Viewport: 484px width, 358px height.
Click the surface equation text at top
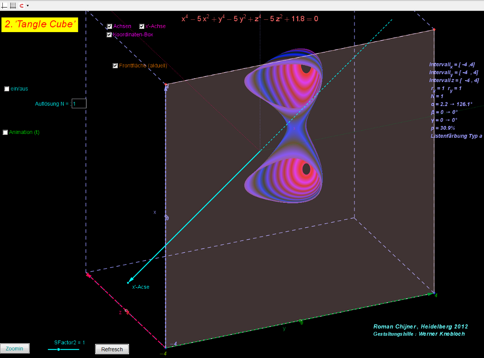click(250, 19)
